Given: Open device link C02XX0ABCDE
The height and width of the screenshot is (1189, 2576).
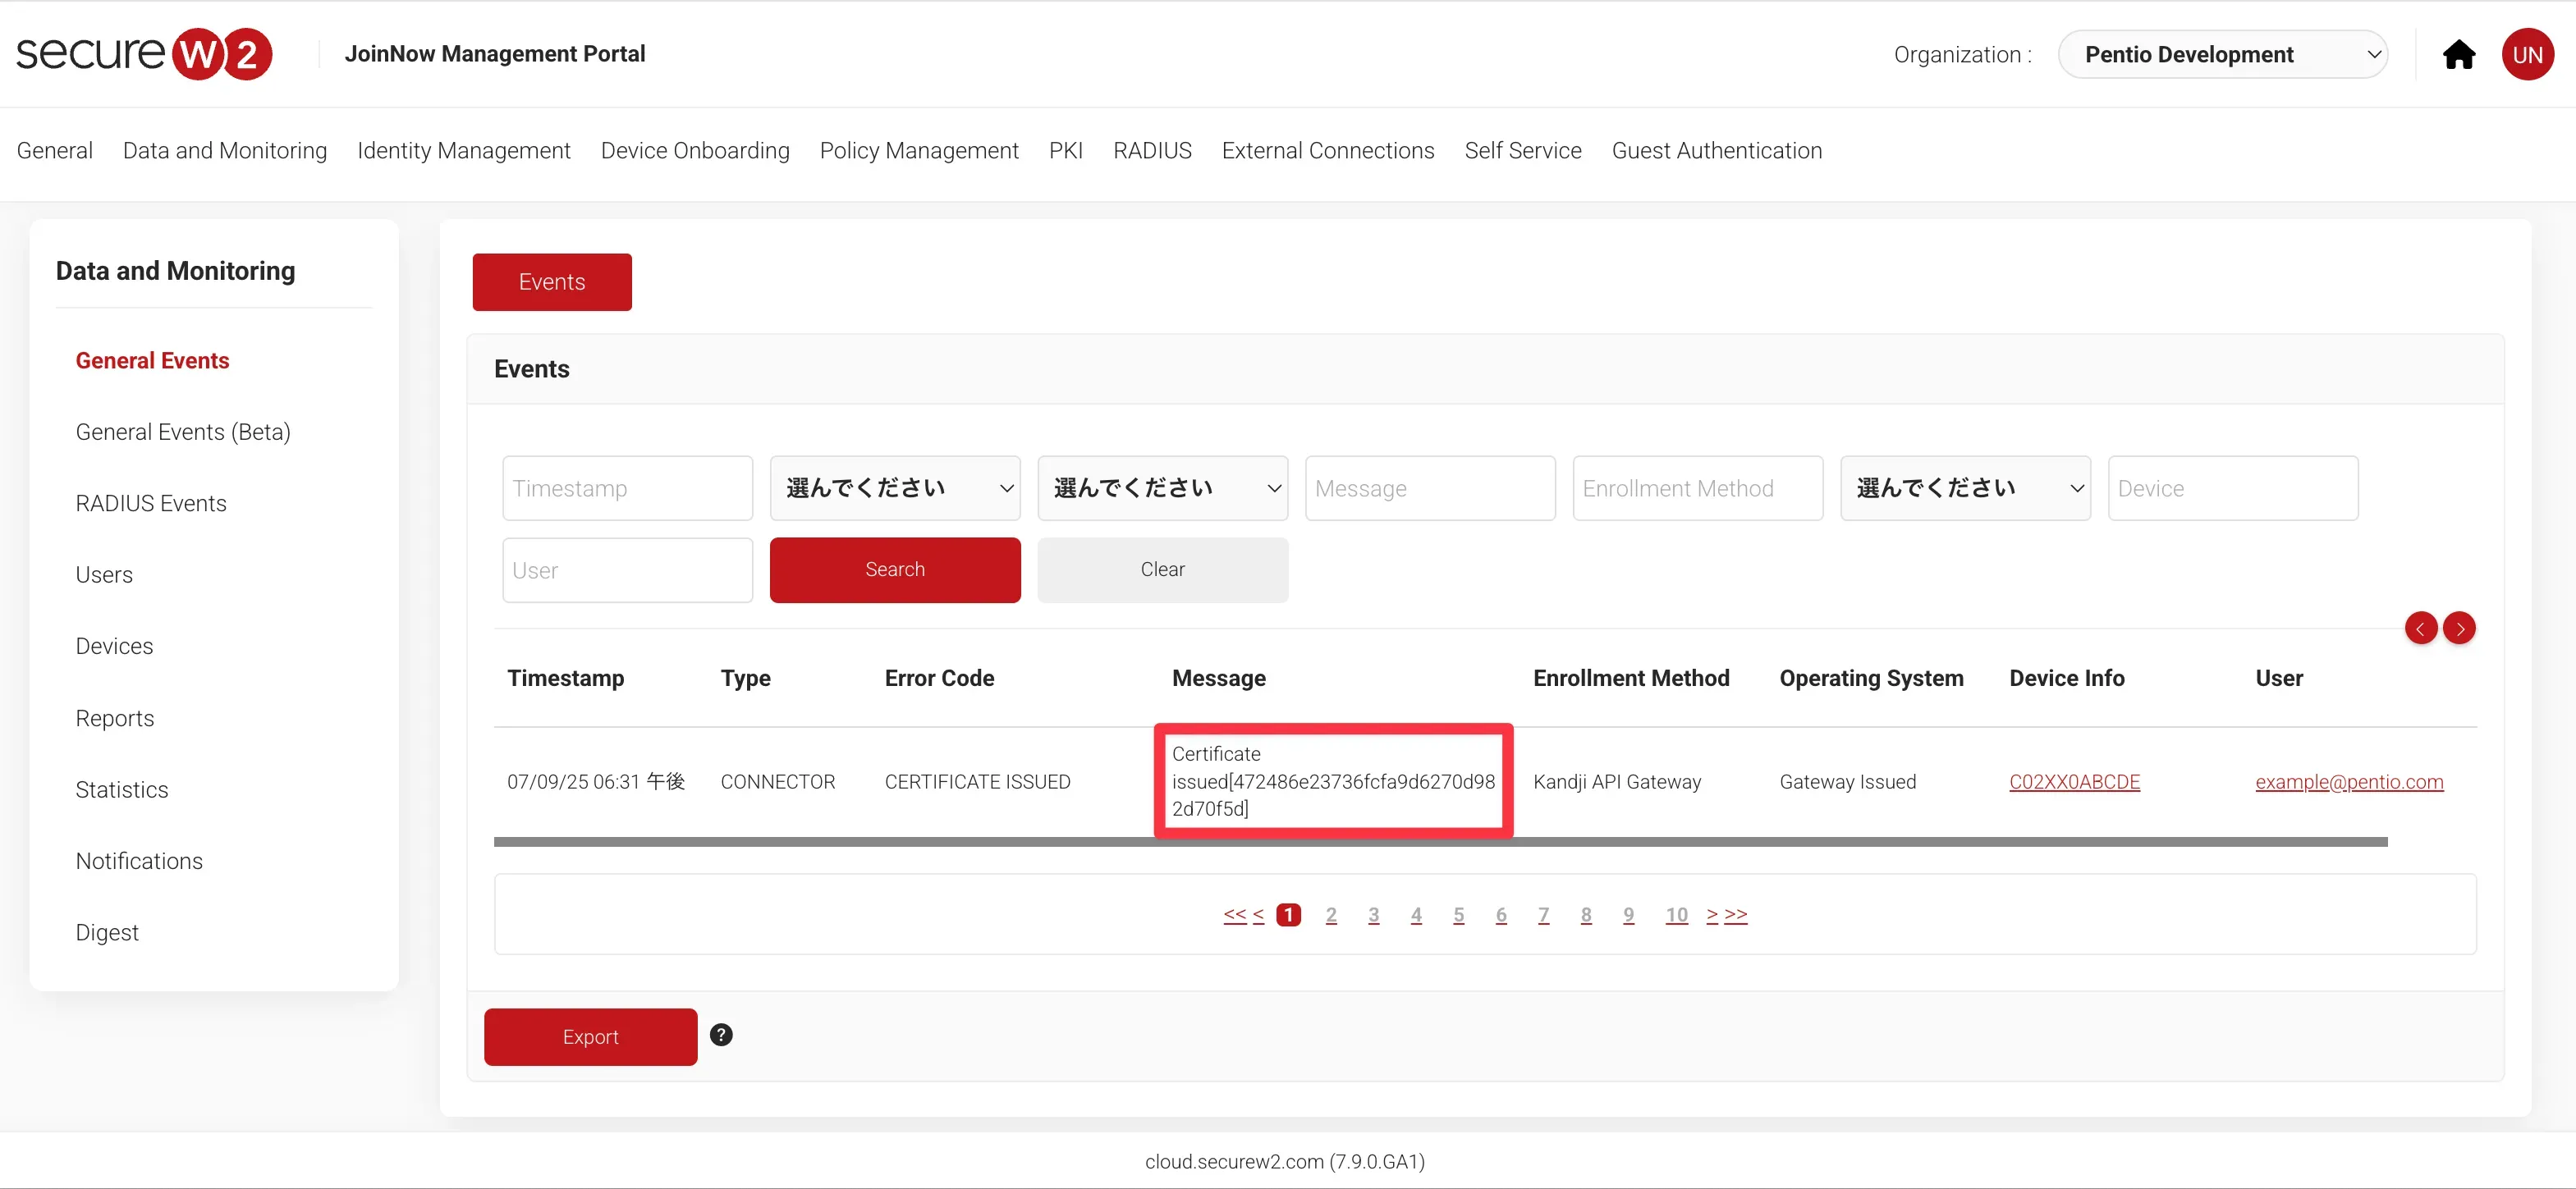Looking at the screenshot, I should pyautogui.click(x=2074, y=782).
